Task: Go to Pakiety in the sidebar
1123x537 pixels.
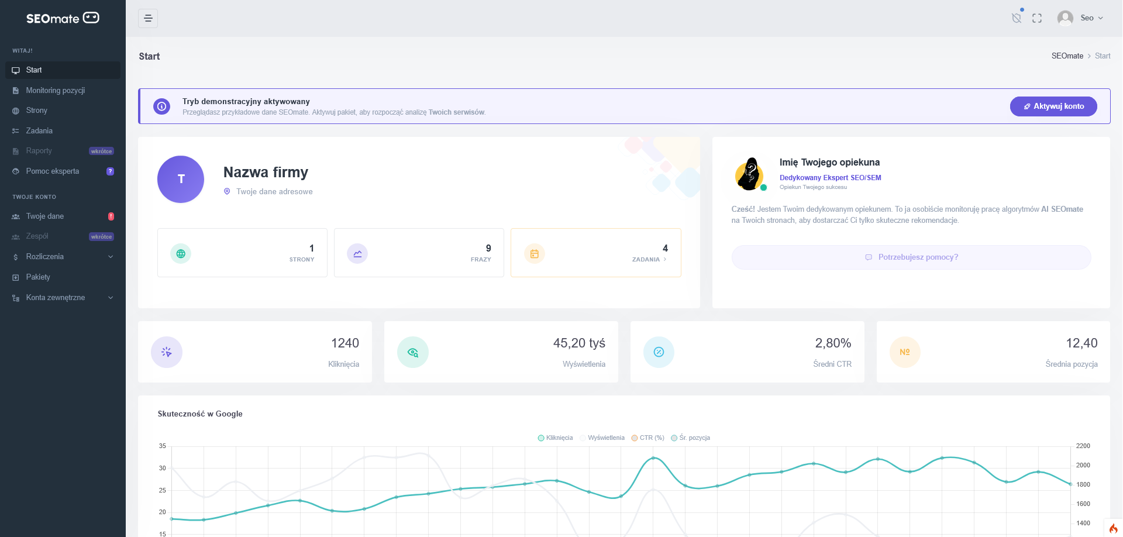Action: coord(38,277)
